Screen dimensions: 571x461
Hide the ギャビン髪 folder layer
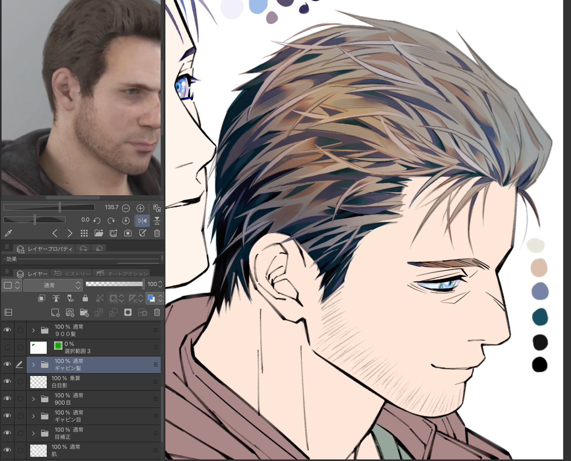pos(7,364)
